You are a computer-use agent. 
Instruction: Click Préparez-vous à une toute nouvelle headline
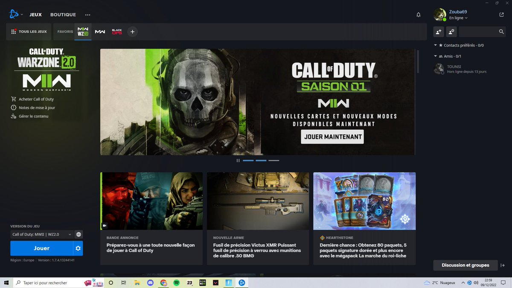[151, 248]
